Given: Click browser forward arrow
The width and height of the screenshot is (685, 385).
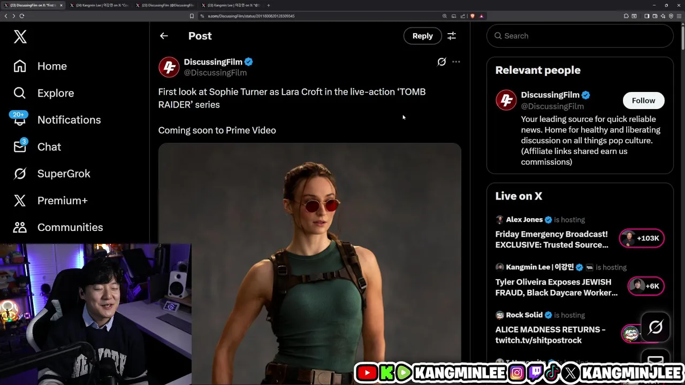Looking at the screenshot, I should point(13,16).
